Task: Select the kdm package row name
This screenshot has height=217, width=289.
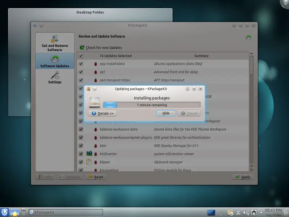Action: coord(103,146)
